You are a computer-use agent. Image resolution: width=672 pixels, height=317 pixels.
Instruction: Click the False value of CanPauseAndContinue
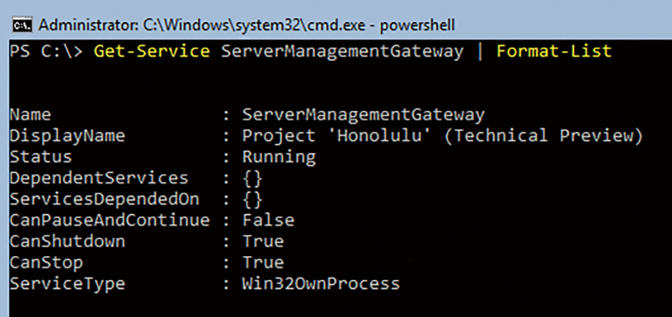point(268,220)
